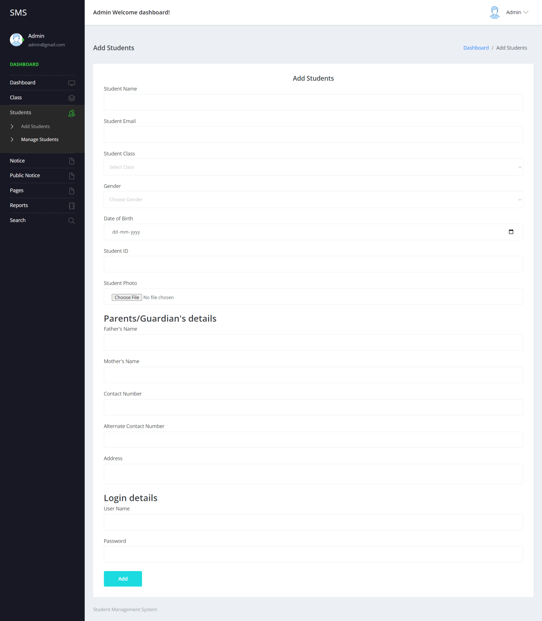Click the Reports book icon

[72, 206]
